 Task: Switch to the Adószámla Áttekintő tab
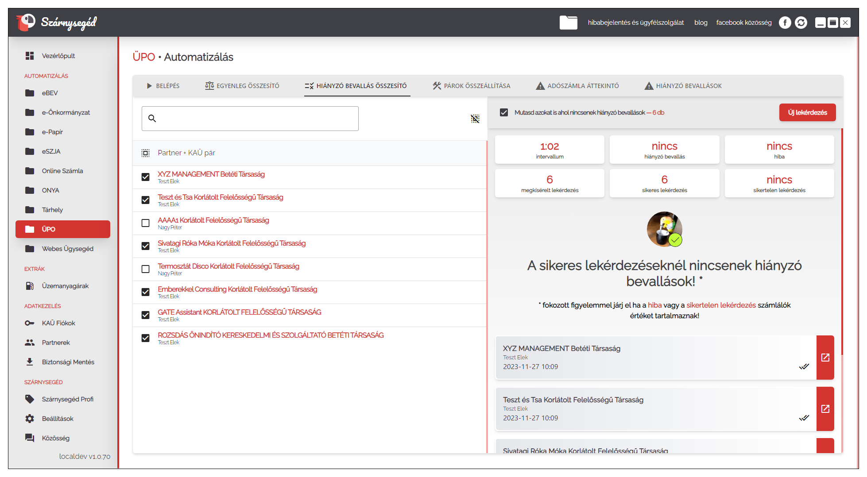tap(577, 86)
